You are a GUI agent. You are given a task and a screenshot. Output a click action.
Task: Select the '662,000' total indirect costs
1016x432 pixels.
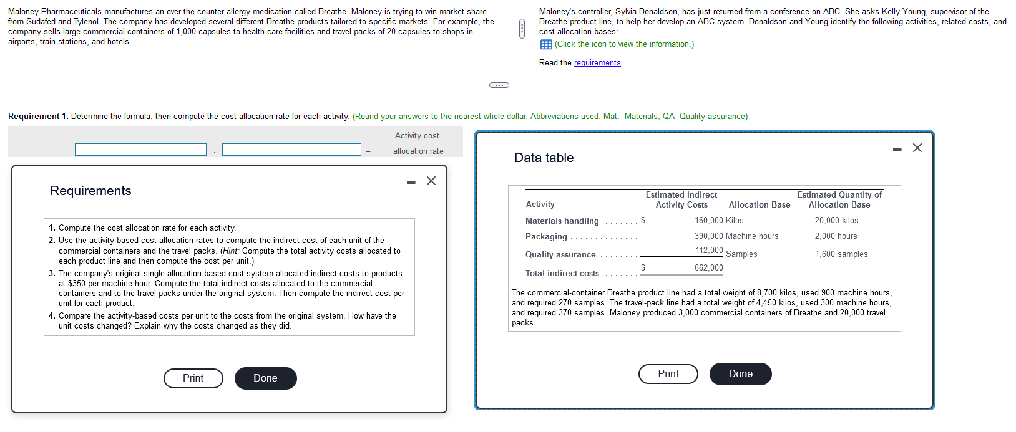(x=709, y=268)
